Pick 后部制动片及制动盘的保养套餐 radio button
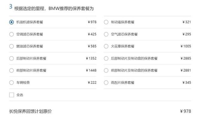The image size is (203, 117). [x=106, y=58]
